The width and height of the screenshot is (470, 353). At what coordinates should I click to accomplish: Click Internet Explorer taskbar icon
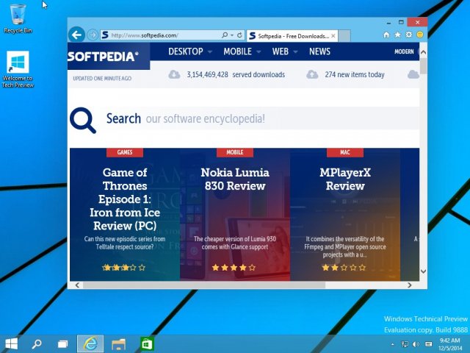tap(90, 344)
